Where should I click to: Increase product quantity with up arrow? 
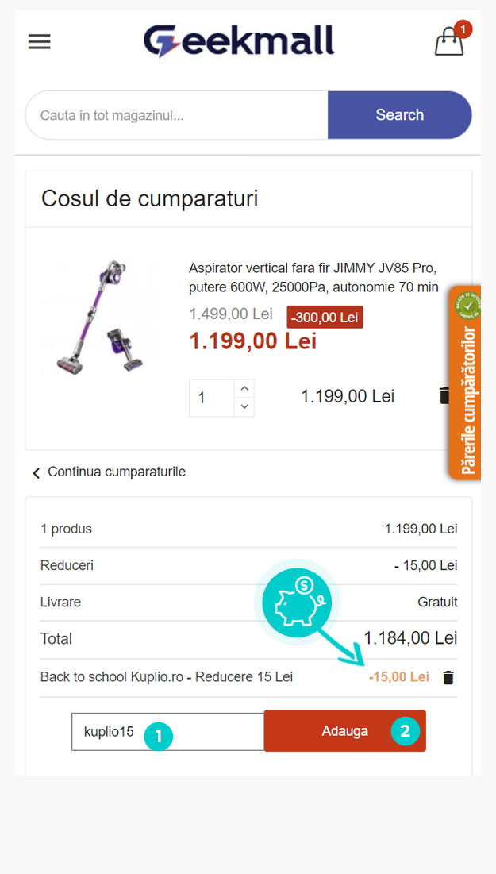244,388
